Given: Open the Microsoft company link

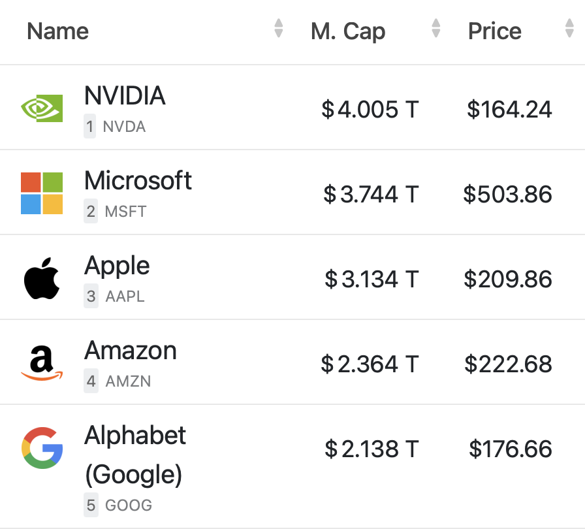Looking at the screenshot, I should click(138, 180).
